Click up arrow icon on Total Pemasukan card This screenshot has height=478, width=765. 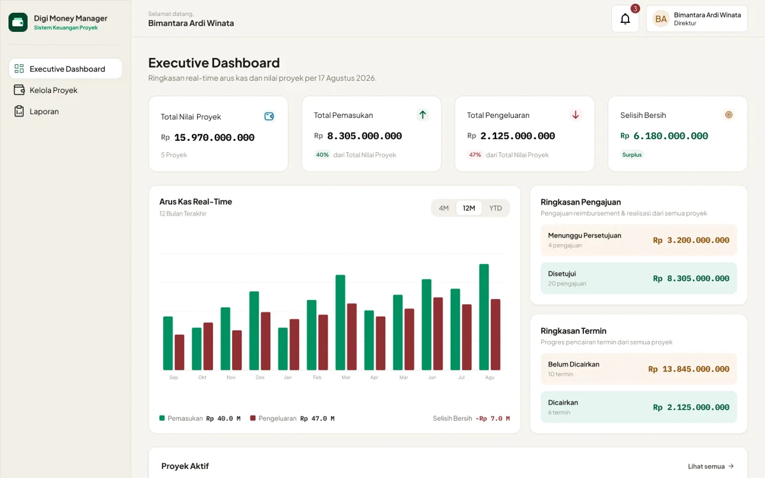[423, 115]
